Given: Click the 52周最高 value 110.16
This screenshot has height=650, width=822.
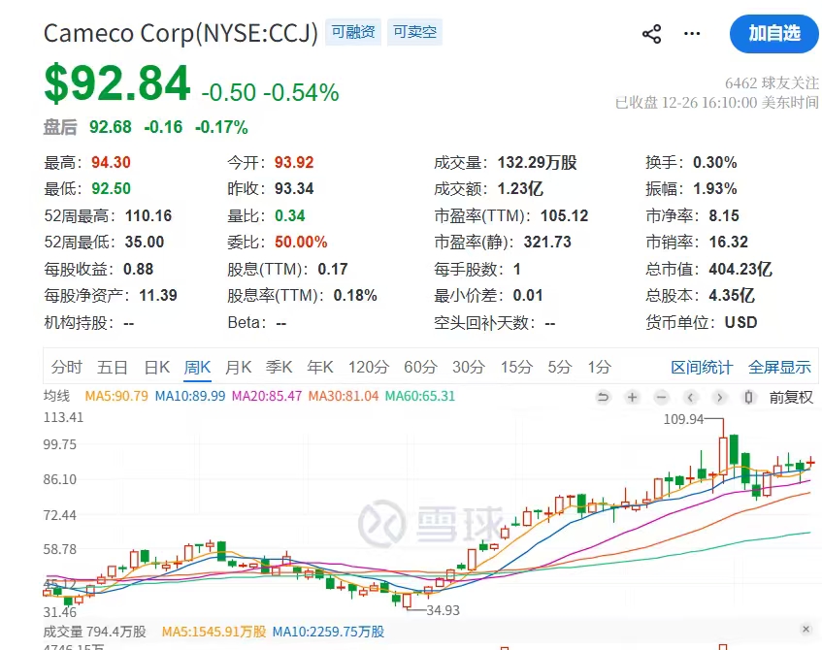Looking at the screenshot, I should click(148, 216).
